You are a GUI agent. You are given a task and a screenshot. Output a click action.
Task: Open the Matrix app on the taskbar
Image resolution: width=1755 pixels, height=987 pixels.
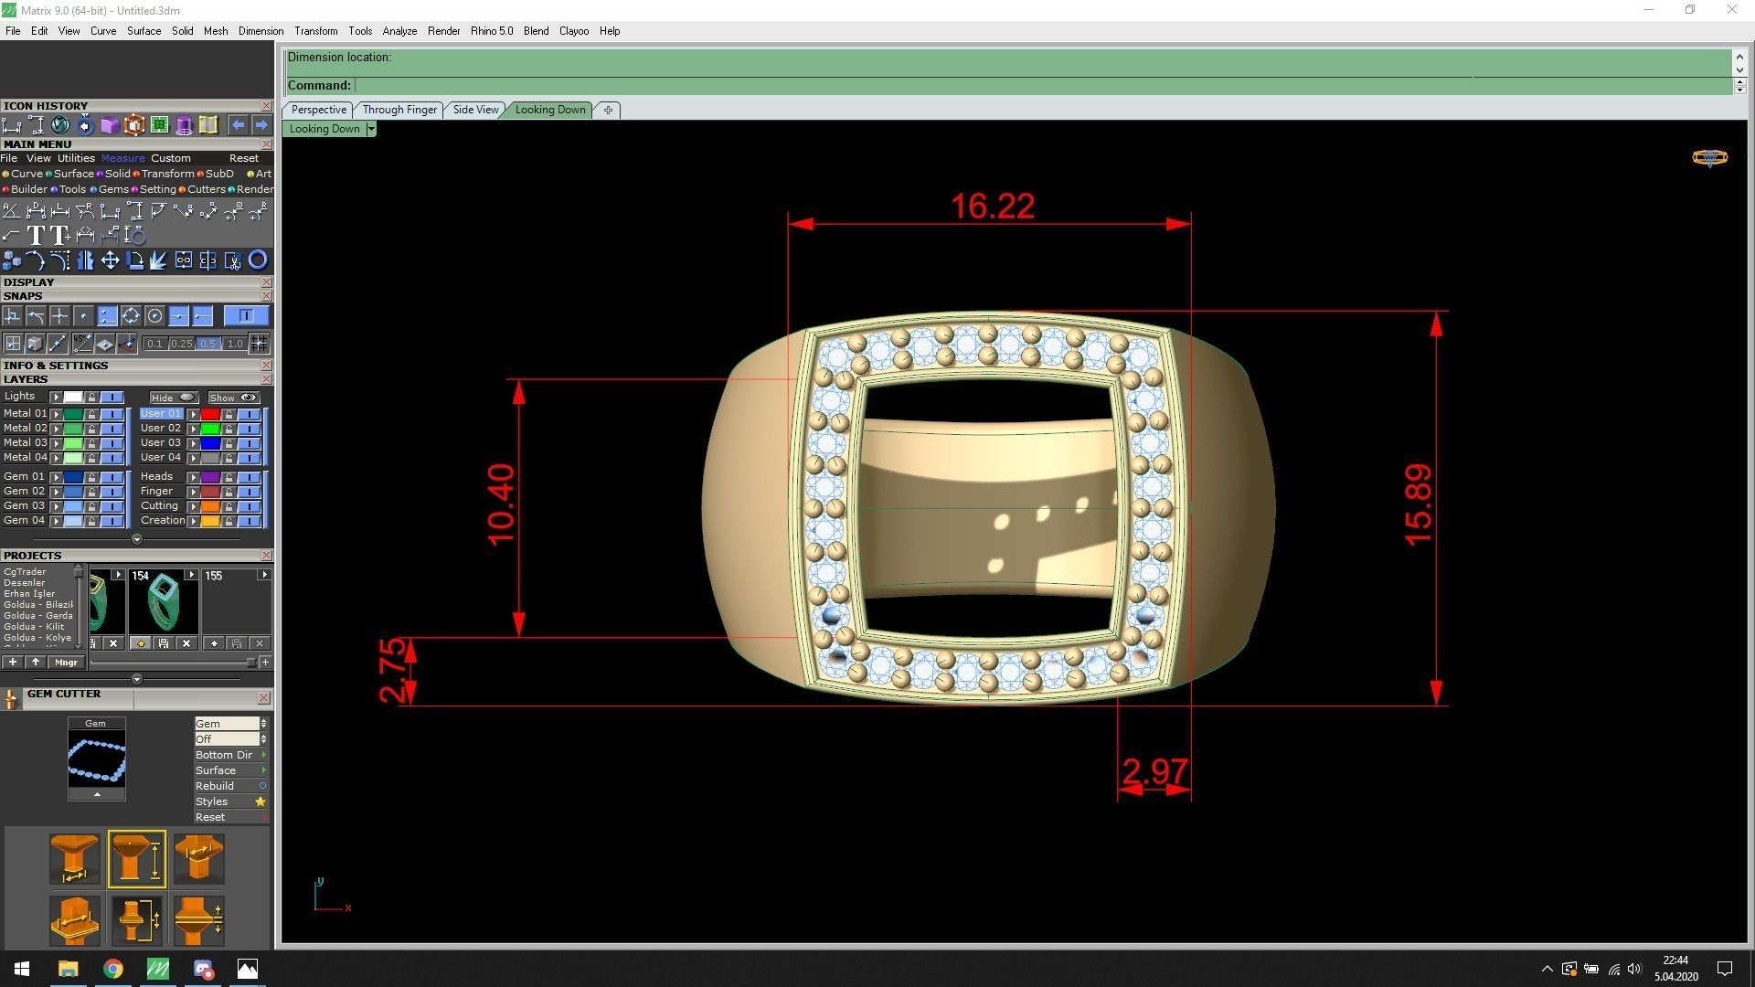point(157,969)
